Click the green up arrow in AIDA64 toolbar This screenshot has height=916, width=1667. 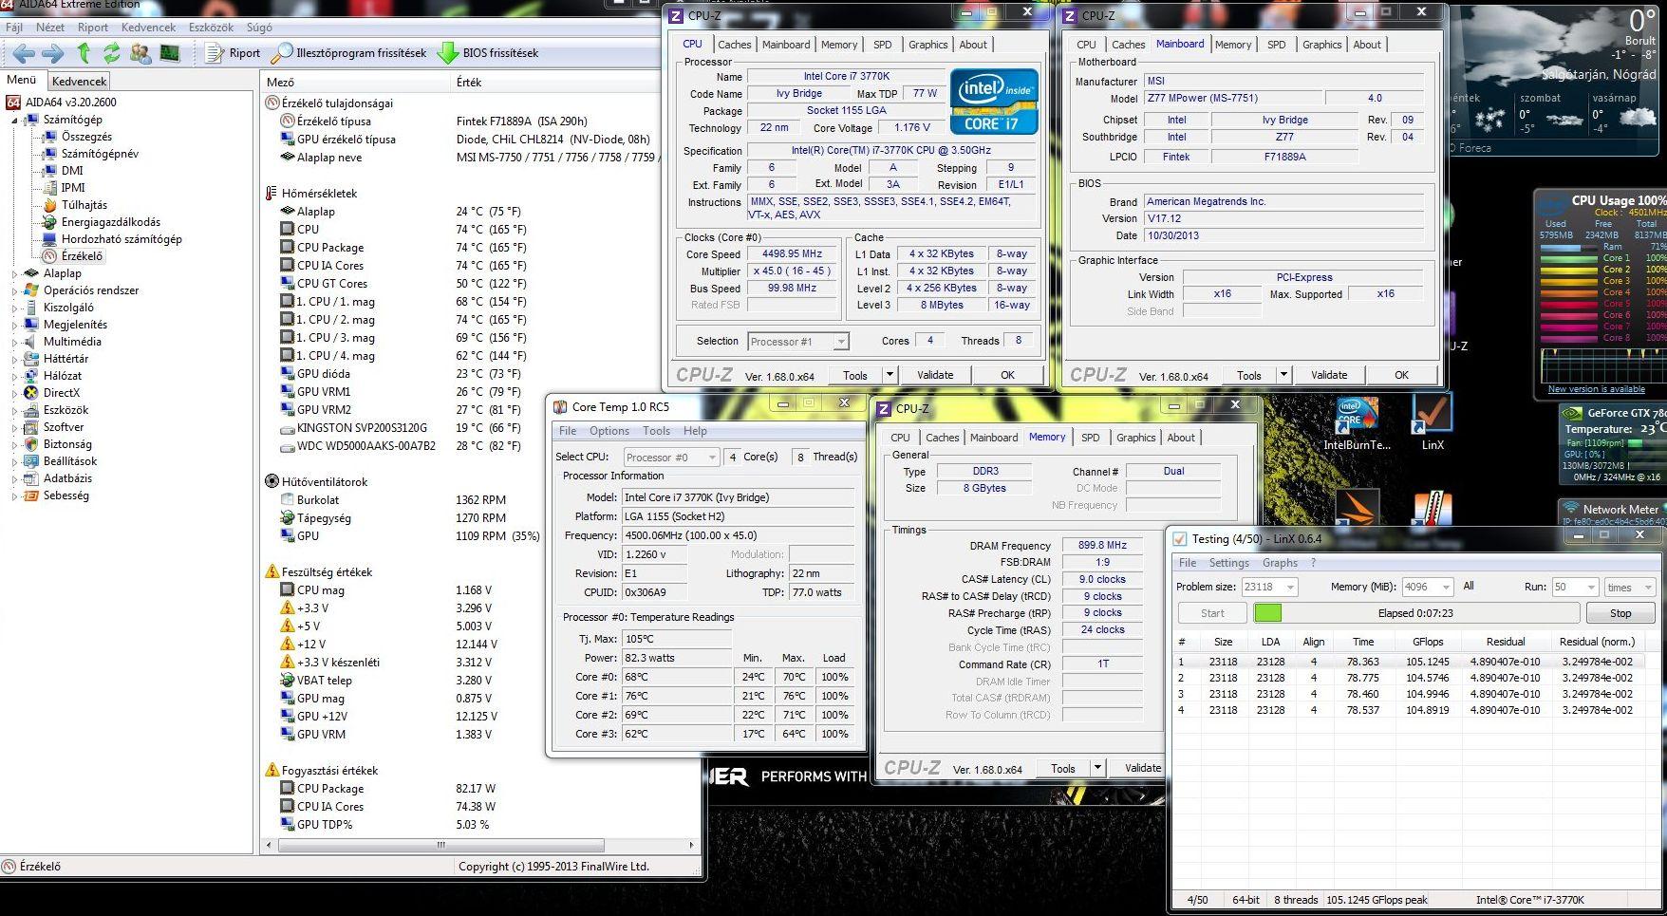point(84,53)
